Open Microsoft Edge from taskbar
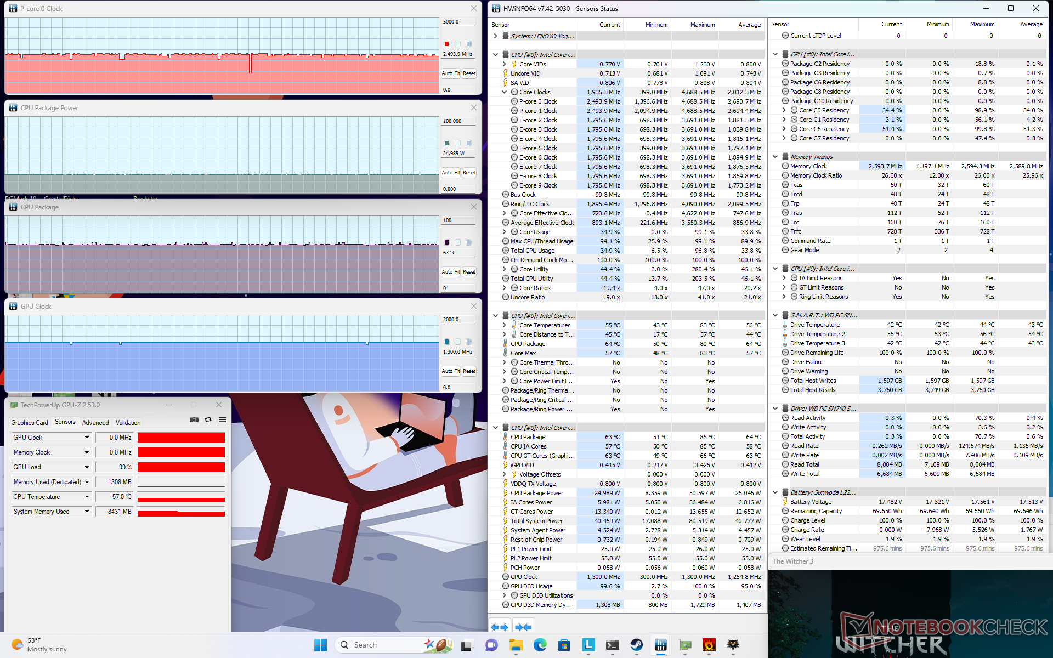 tap(540, 645)
